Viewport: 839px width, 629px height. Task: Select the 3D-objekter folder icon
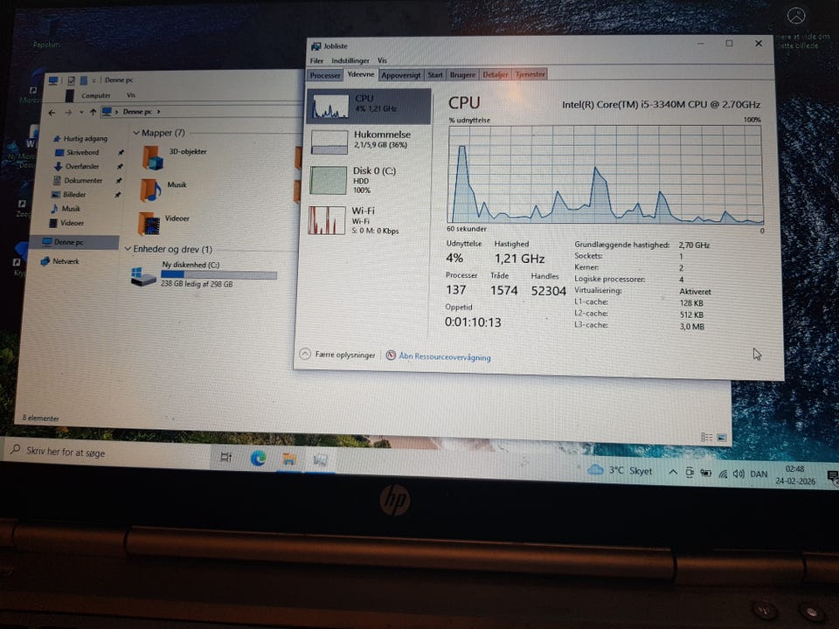152,158
